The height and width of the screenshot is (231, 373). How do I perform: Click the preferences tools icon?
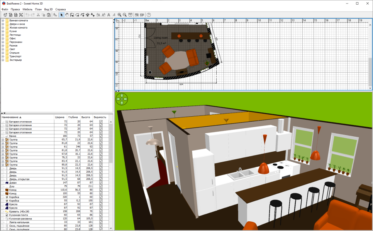(x=21, y=15)
